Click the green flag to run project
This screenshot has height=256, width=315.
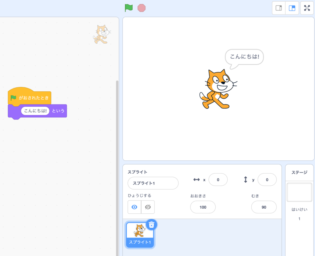pos(129,8)
